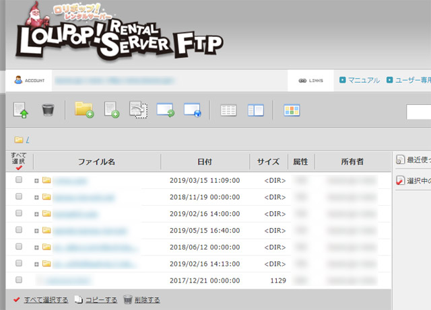Sort by the ファイル名 column header
Image resolution: width=431 pixels, height=310 pixels.
point(96,162)
